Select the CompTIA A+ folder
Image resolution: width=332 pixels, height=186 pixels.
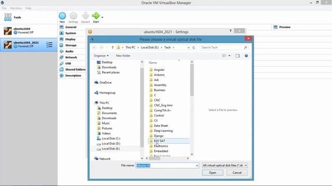point(162,110)
